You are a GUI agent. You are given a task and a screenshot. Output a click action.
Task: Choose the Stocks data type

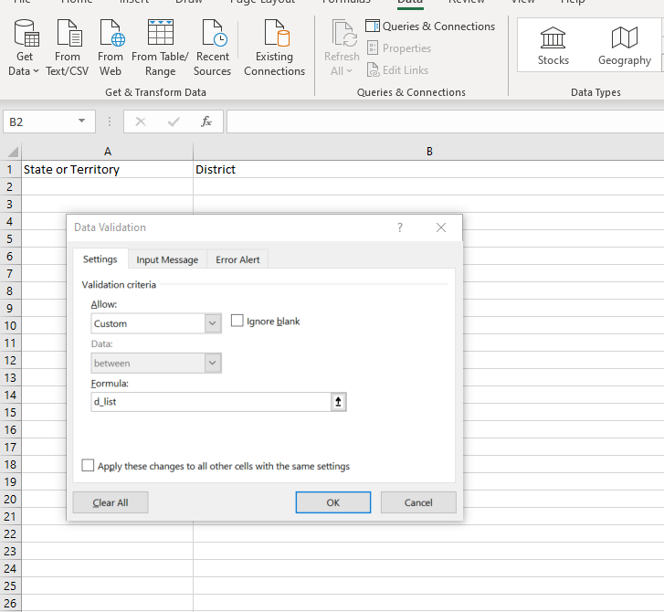[553, 46]
